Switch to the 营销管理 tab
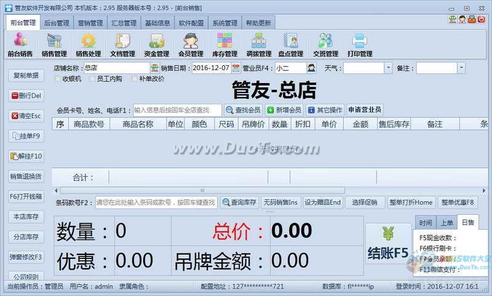 90,23
